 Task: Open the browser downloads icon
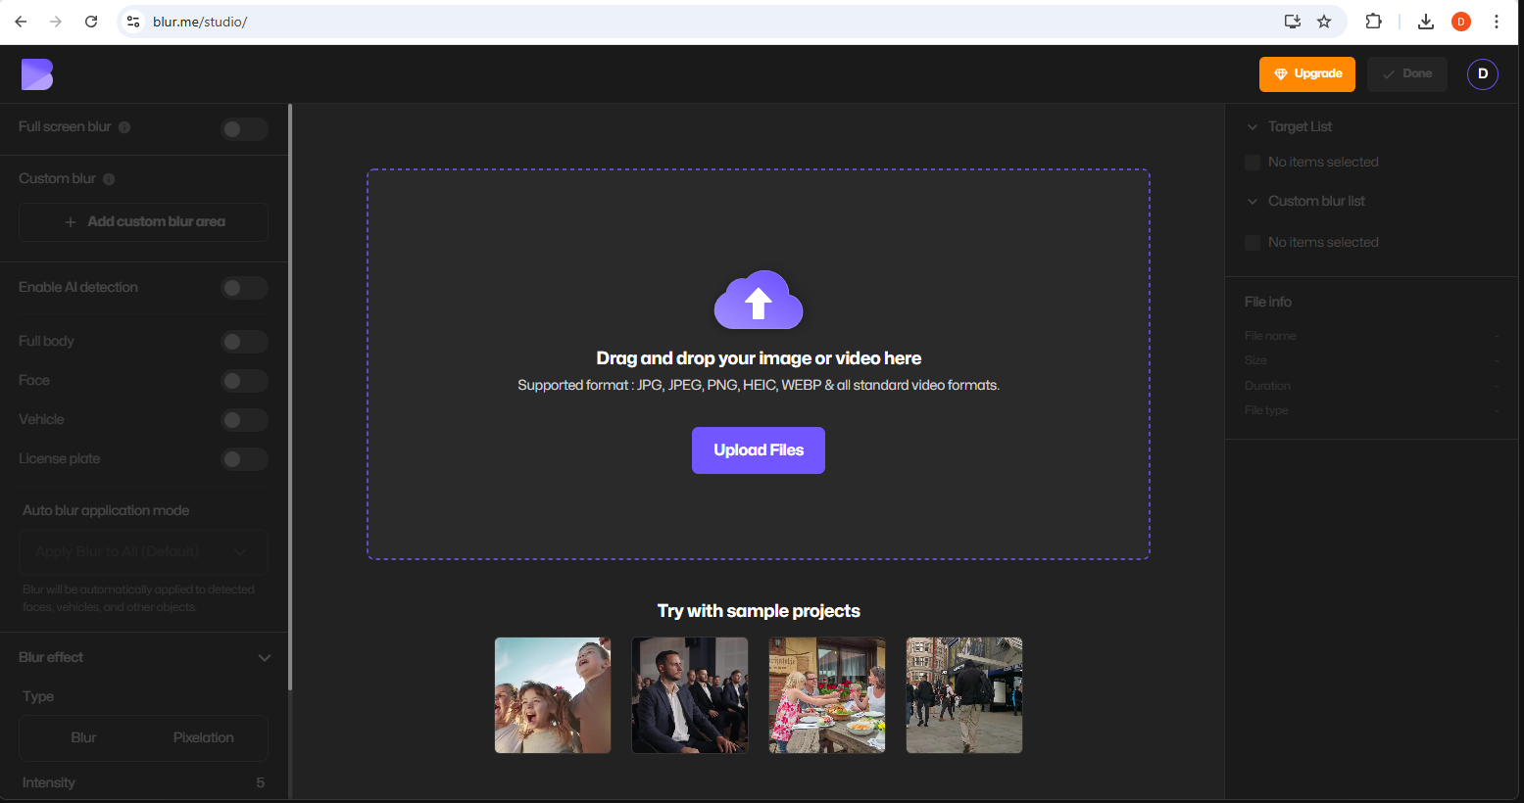coord(1426,22)
